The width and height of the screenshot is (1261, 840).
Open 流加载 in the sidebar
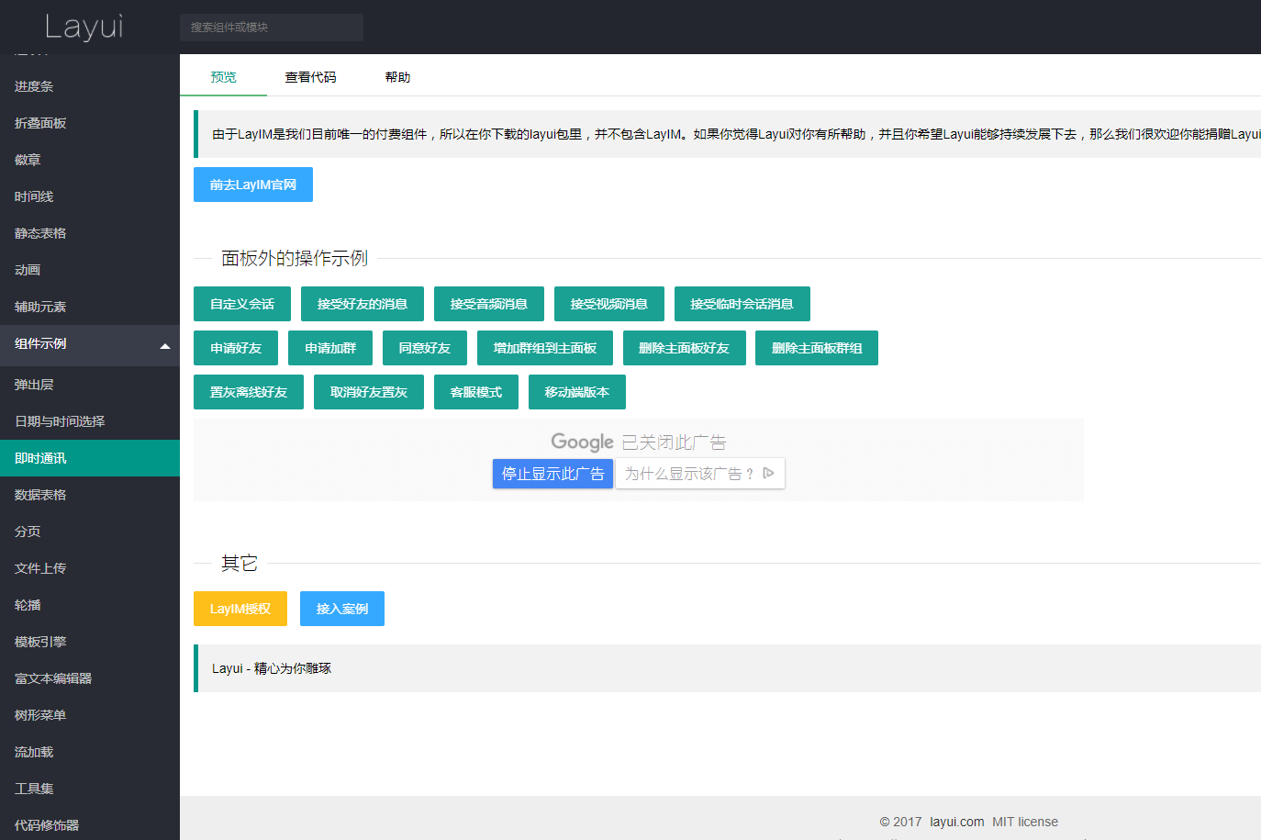click(x=90, y=752)
